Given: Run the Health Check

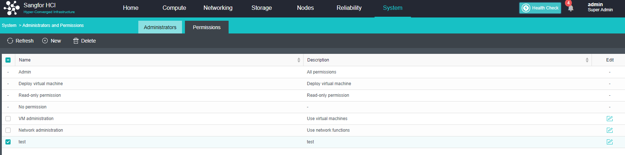Looking at the screenshot, I should point(540,8).
